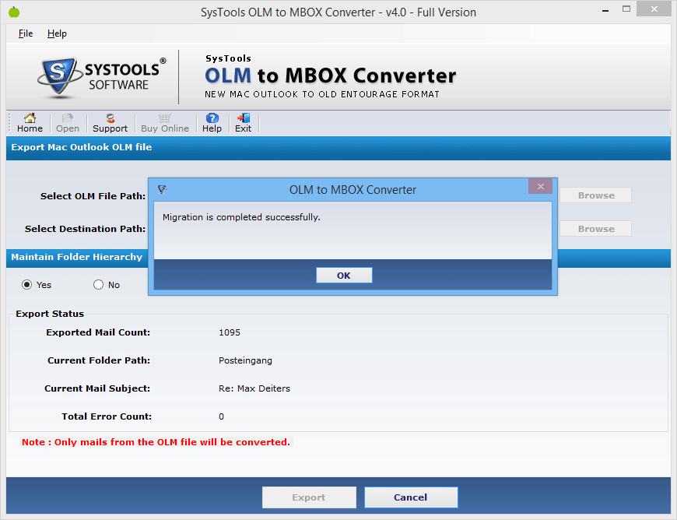Image resolution: width=677 pixels, height=520 pixels.
Task: Click the Posteingang folder path value
Action: pyautogui.click(x=245, y=360)
